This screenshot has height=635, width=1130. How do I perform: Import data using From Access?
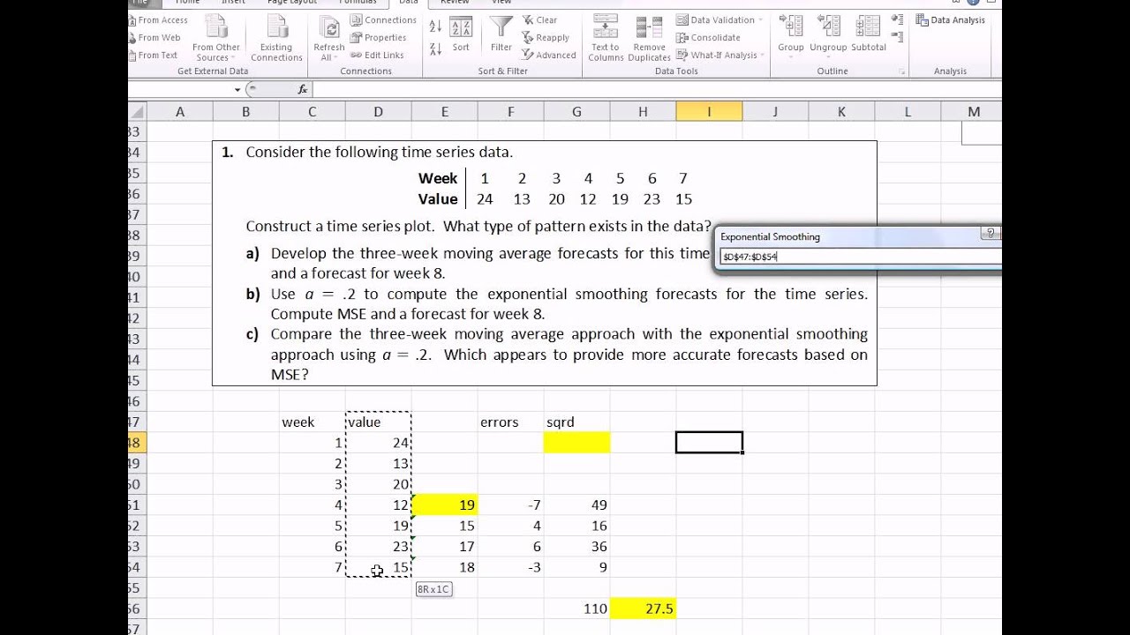coord(158,20)
